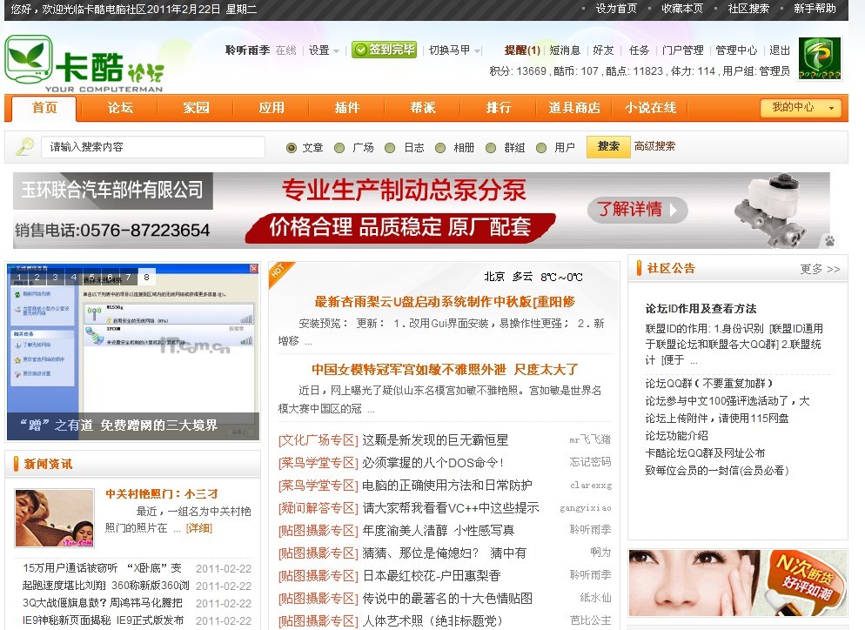Click the HOT corner badge
Screen dimensions: 865x630
click(x=280, y=273)
